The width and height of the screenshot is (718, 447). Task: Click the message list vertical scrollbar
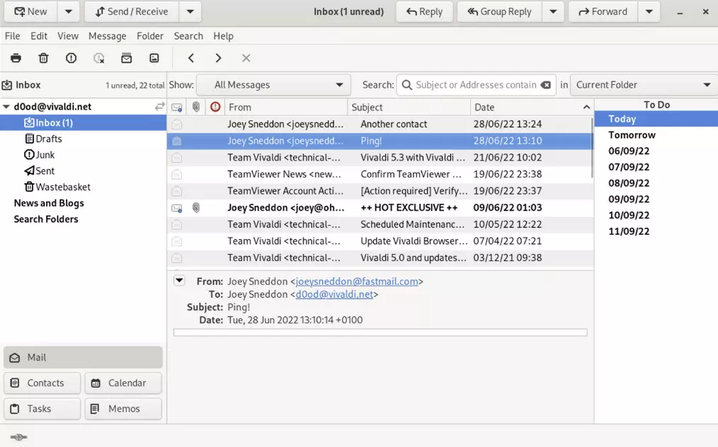coord(591,149)
